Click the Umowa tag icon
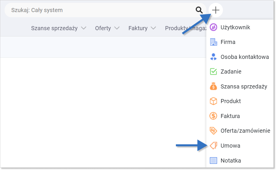 pos(213,146)
